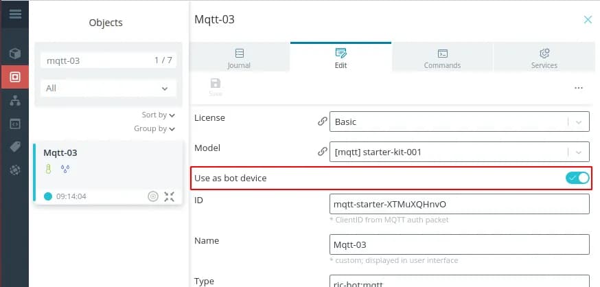600x287 pixels.
Task: Click the target icon on Mqtt-03 card
Action: 153,196
